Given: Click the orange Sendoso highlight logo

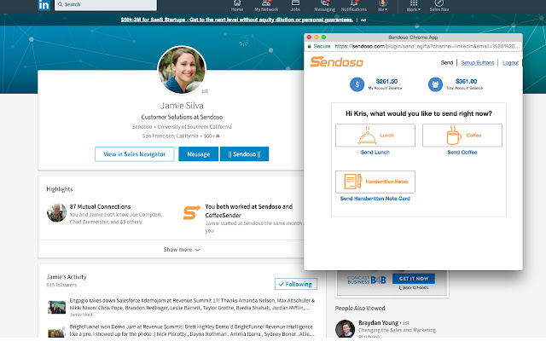Looking at the screenshot, I should coord(192,212).
